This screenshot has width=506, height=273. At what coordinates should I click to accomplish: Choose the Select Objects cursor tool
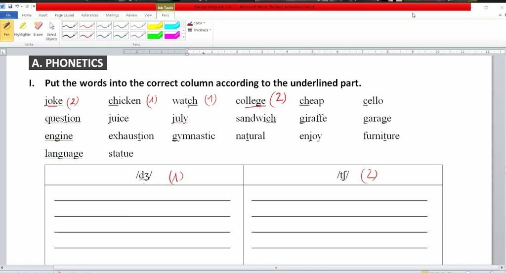click(51, 31)
